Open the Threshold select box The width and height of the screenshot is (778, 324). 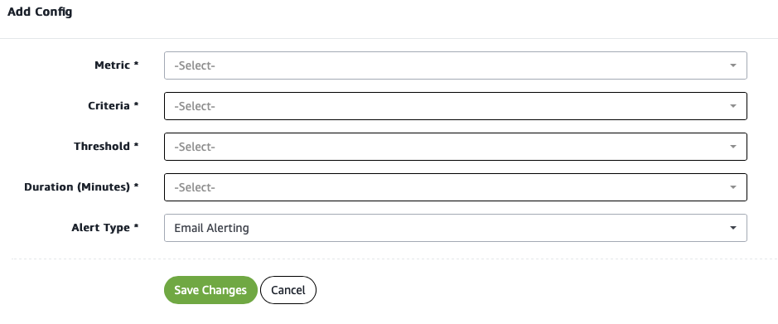456,147
